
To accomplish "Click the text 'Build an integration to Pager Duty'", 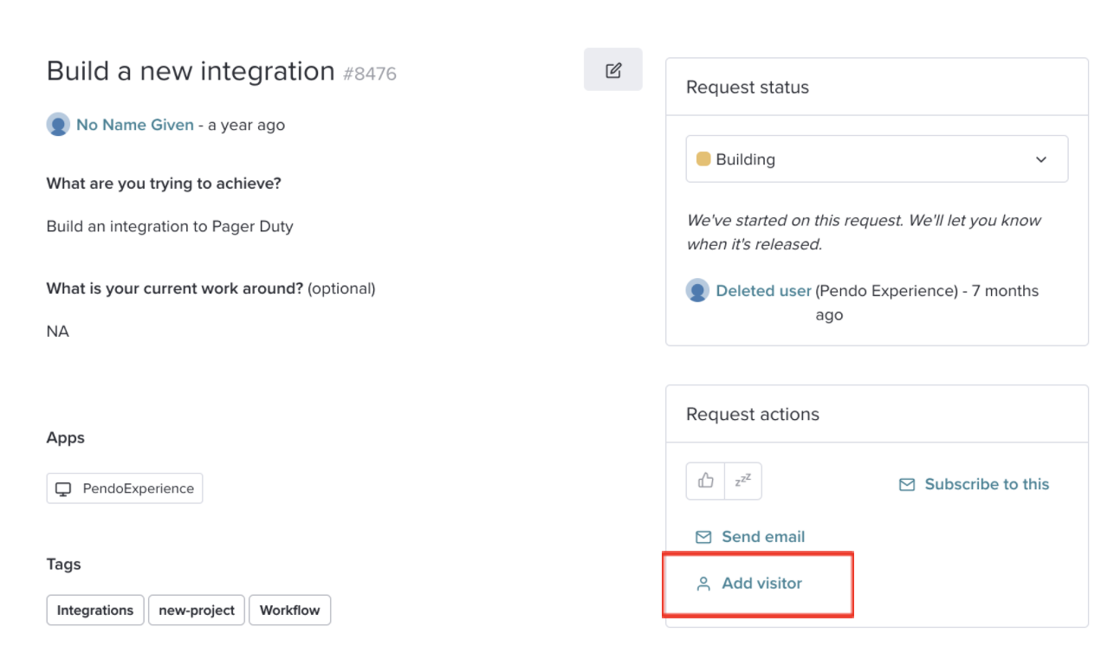I will (x=170, y=226).
